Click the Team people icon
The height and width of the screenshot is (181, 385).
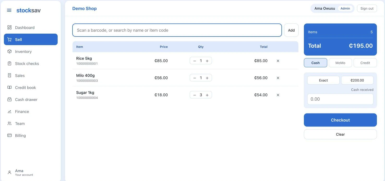click(9, 123)
